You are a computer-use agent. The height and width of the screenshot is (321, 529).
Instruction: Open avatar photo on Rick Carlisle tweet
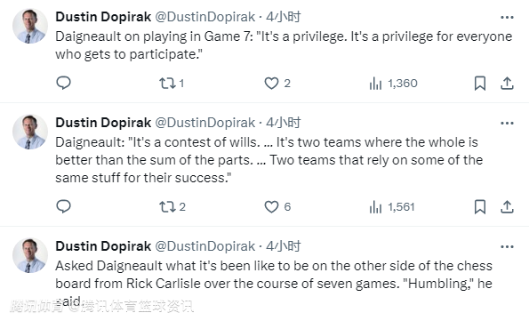click(30, 255)
